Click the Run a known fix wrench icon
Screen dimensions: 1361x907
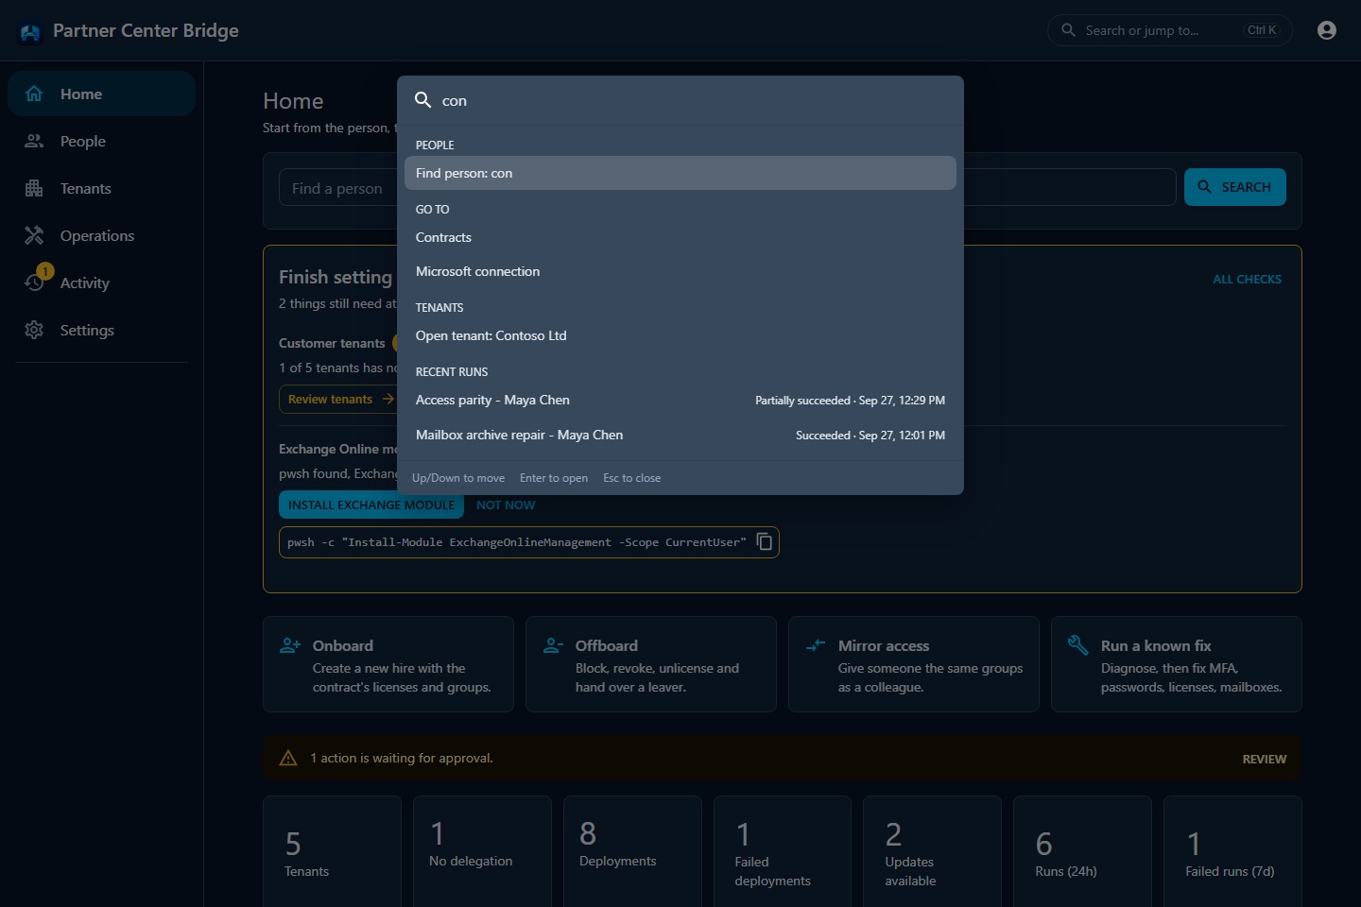[x=1077, y=645]
